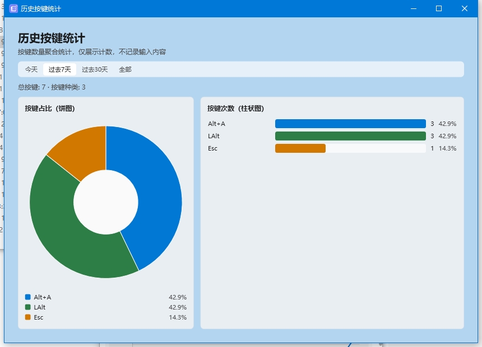482x347 pixels.
Task: Click LAlt legend label under the pie
Action: pyautogui.click(x=40, y=307)
